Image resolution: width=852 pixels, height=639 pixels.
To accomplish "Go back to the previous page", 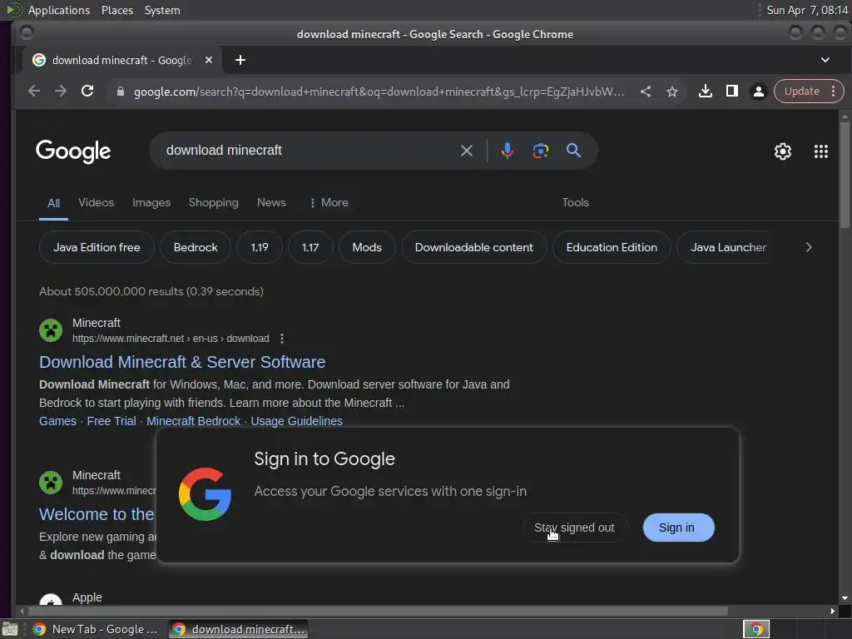I will point(33,92).
